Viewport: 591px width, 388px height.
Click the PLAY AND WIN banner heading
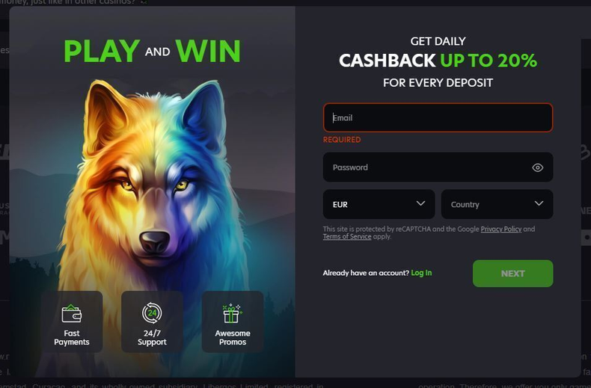pos(152,51)
